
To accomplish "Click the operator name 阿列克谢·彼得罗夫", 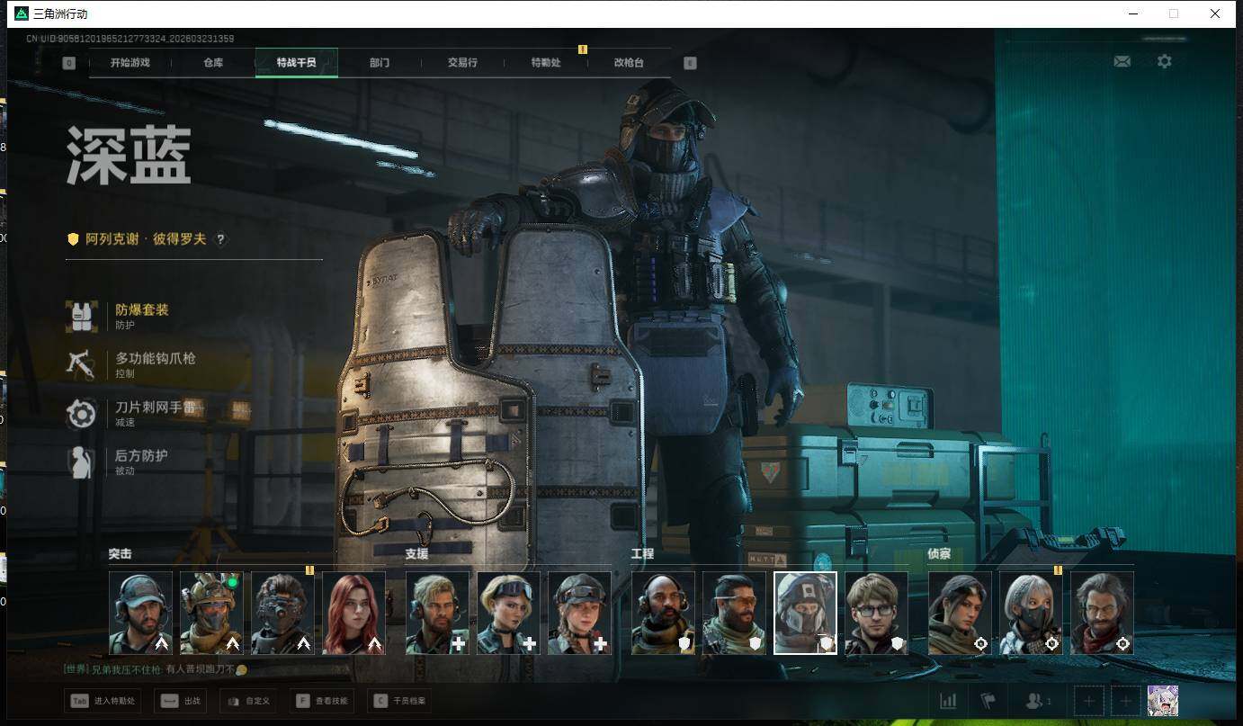I will 146,239.
